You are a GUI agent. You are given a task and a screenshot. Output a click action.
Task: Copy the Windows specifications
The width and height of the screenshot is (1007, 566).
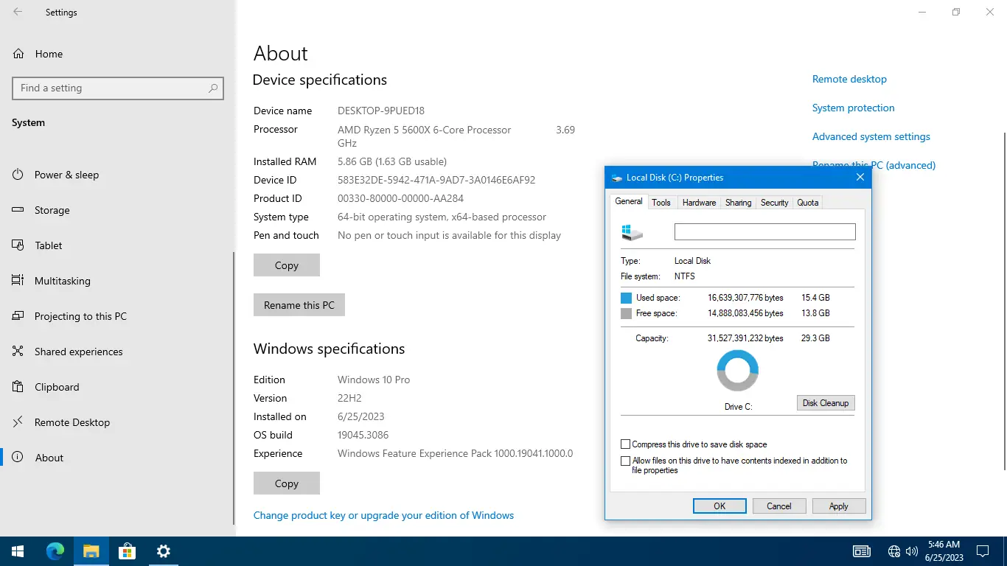point(287,483)
